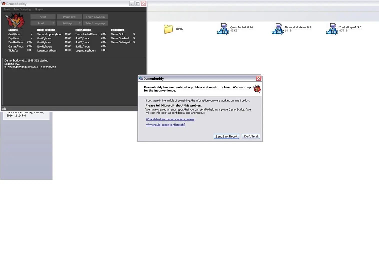Screen dimensions: 379x256
Task: Open the Main menu
Action: click(7, 9)
